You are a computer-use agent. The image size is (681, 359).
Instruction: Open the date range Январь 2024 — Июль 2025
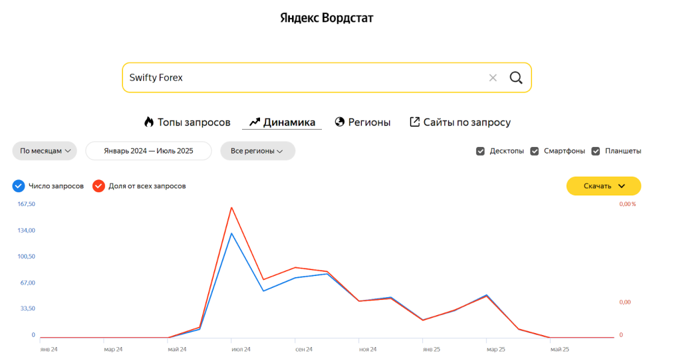tap(148, 151)
